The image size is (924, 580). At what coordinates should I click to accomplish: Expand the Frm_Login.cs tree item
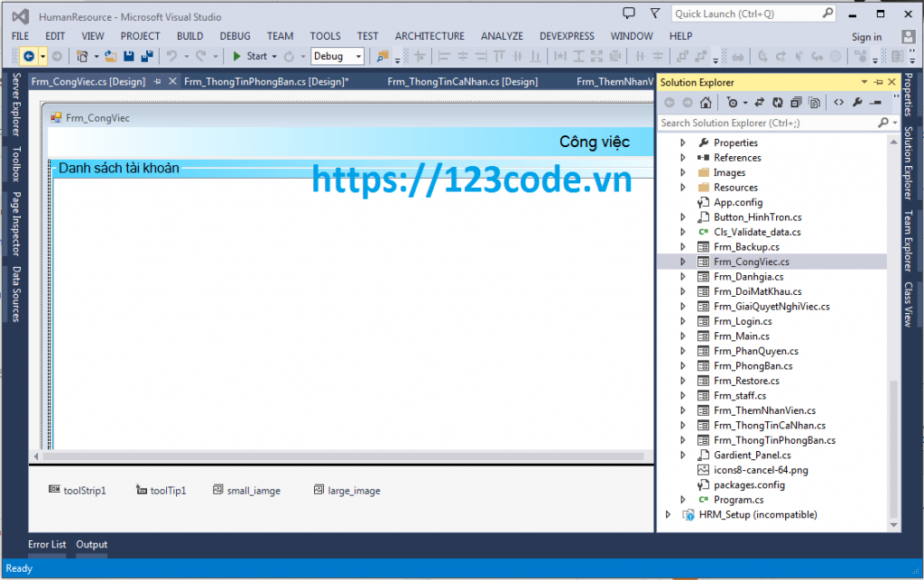point(682,320)
